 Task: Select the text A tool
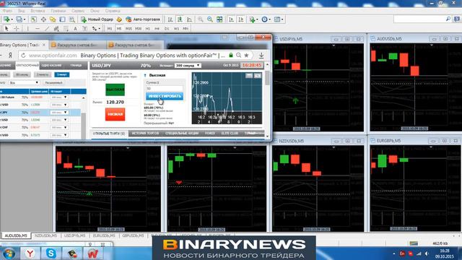[x=75, y=29]
